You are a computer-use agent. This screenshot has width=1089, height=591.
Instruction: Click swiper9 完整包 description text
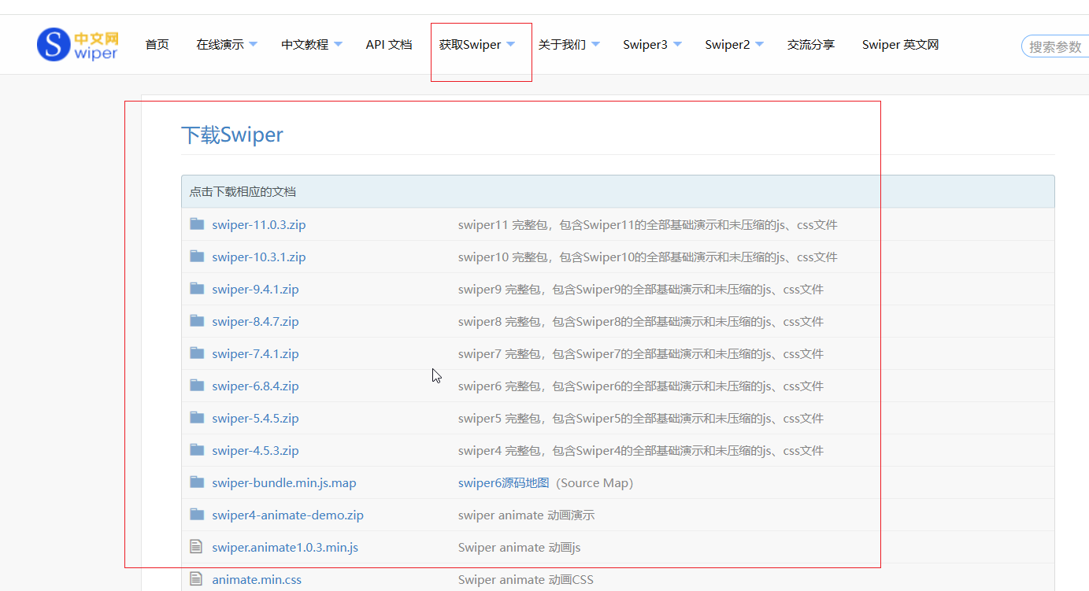point(641,290)
